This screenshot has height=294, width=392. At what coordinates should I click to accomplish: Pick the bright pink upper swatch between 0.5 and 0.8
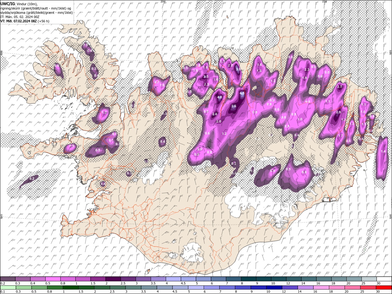(x=53, y=279)
